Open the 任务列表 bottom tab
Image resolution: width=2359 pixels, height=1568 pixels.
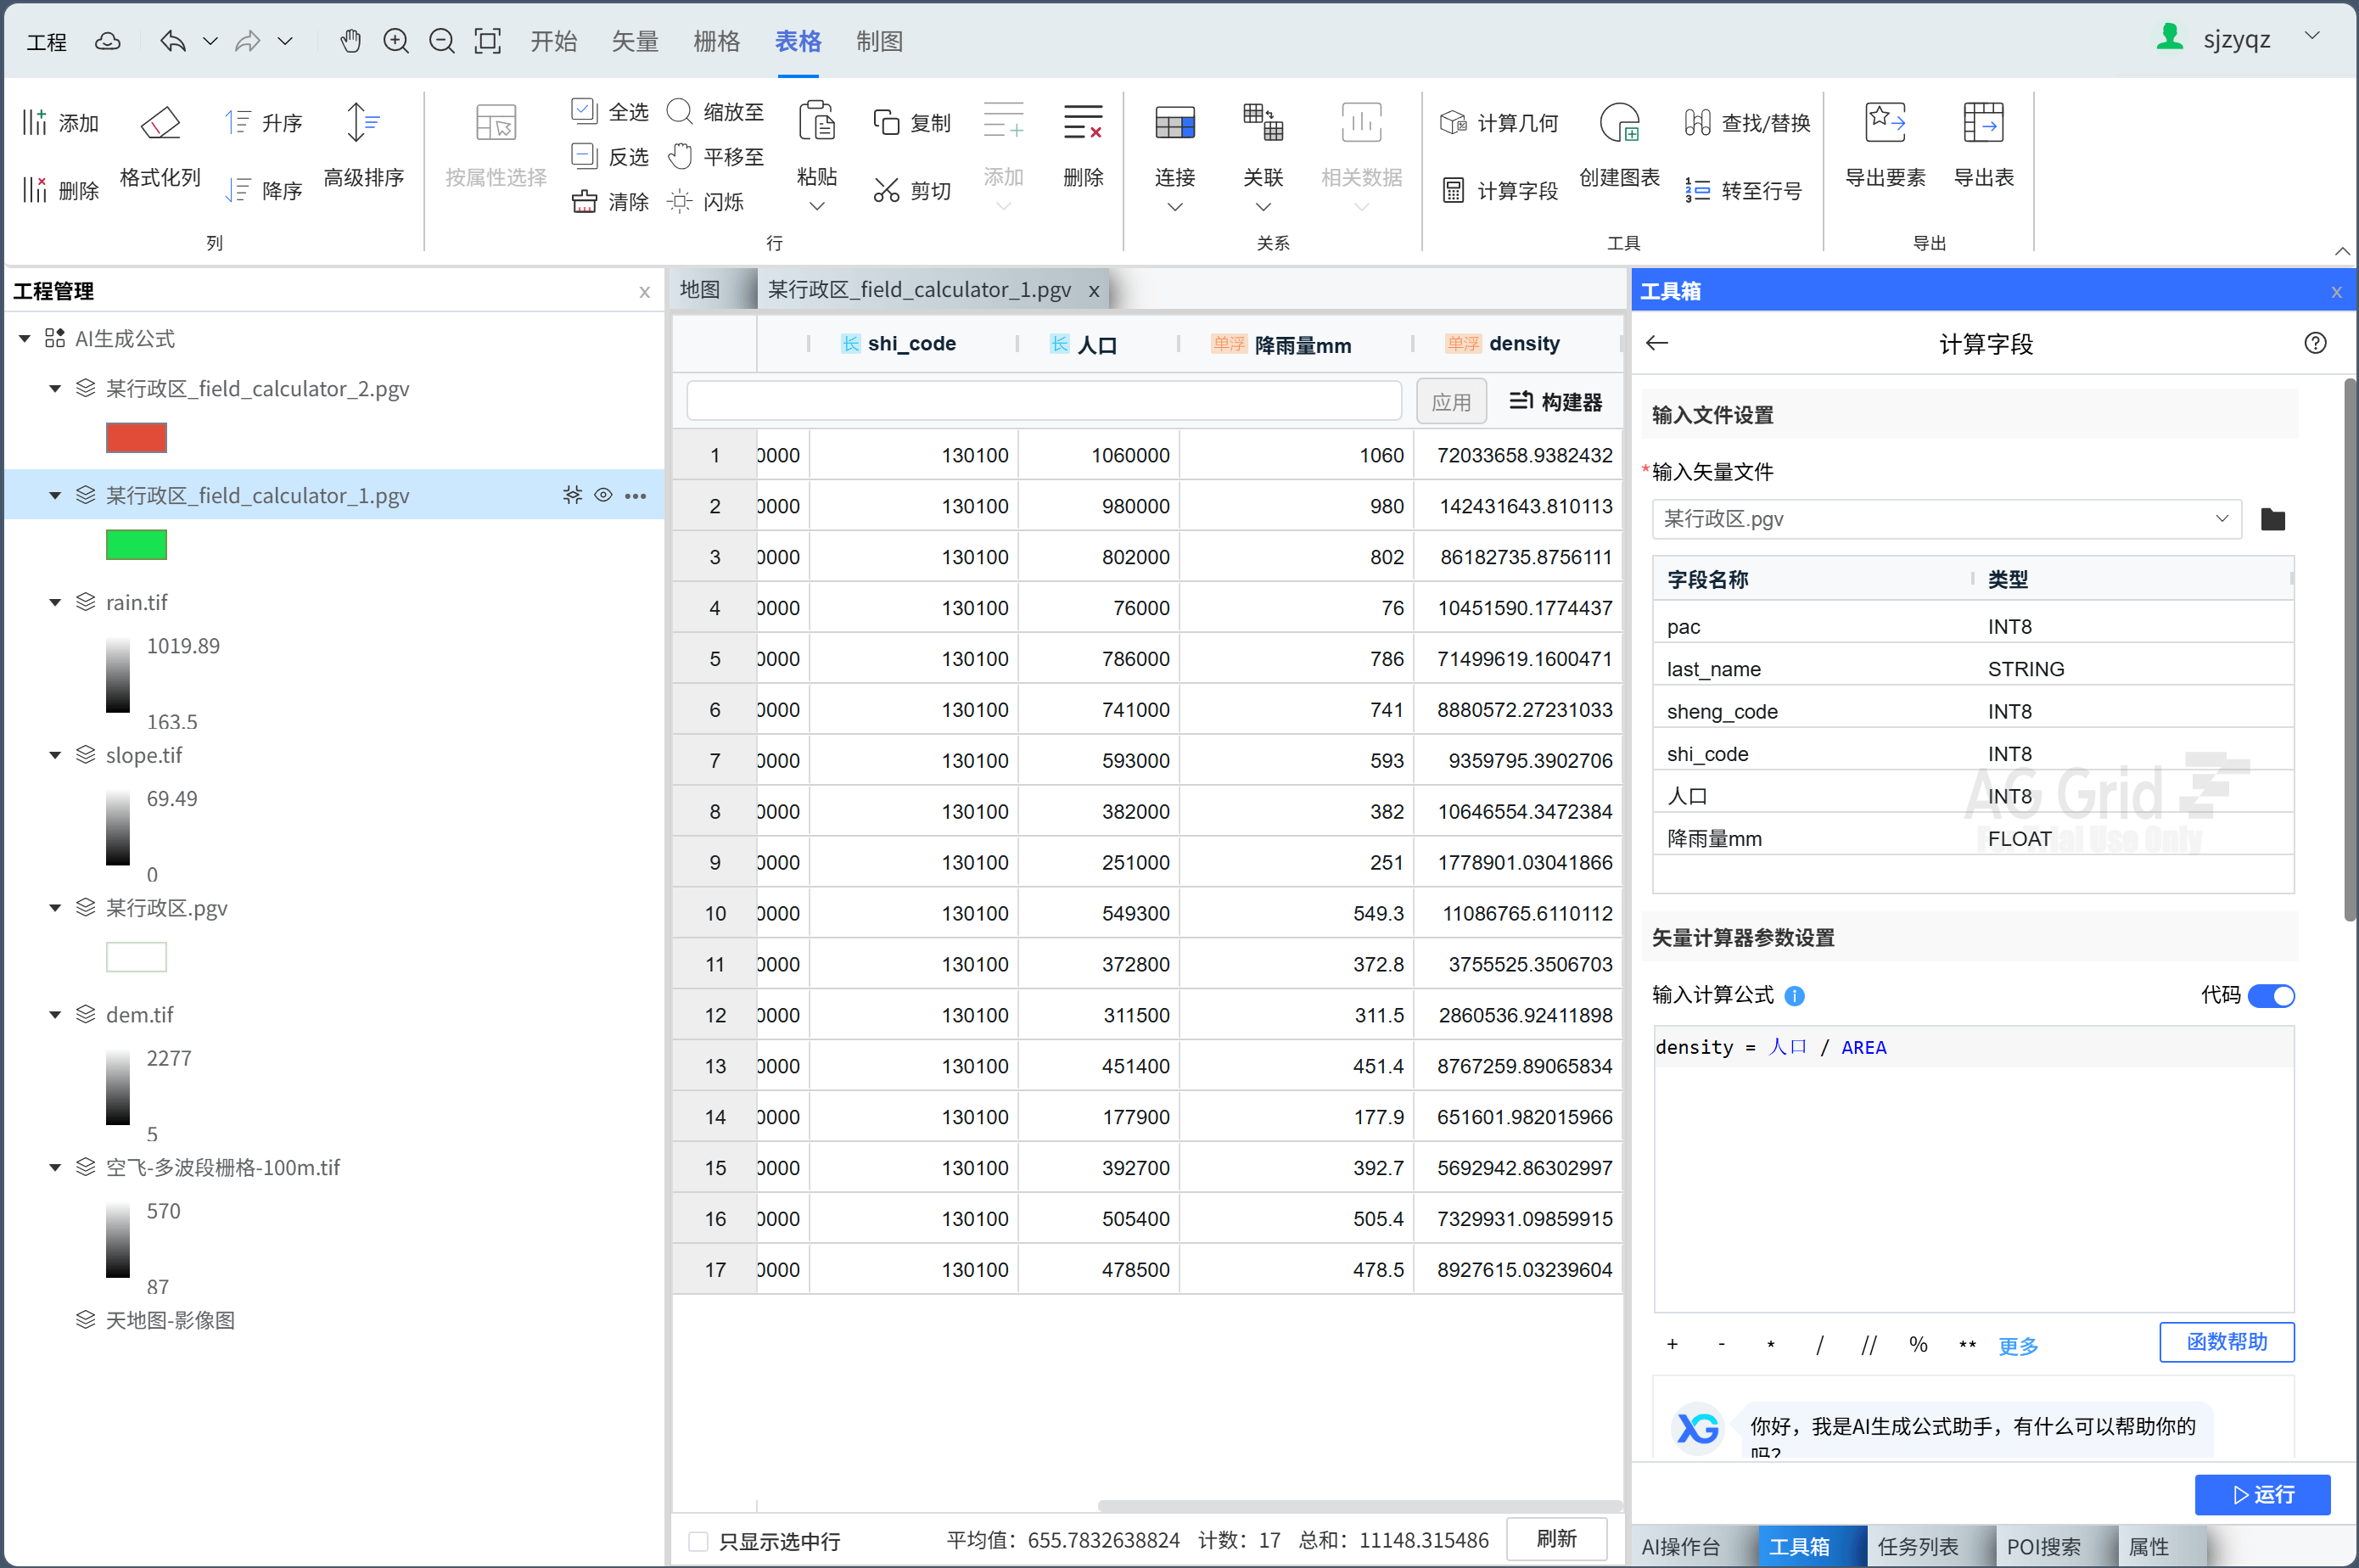coord(1917,1546)
